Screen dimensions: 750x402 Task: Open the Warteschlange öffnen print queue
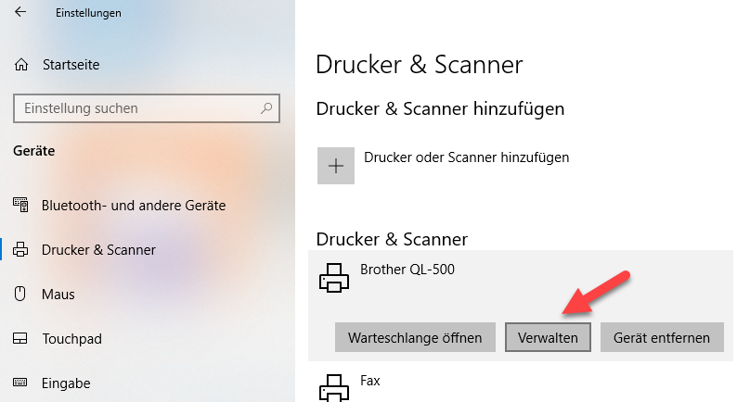pyautogui.click(x=415, y=338)
